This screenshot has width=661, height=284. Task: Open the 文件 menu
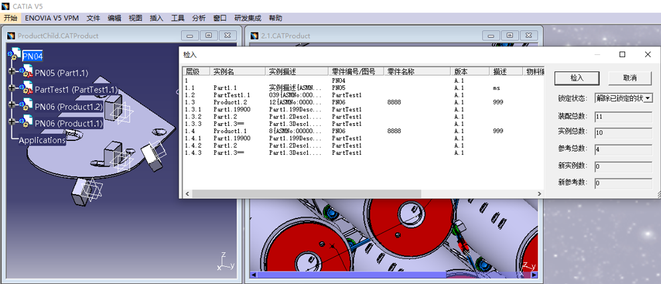[93, 18]
